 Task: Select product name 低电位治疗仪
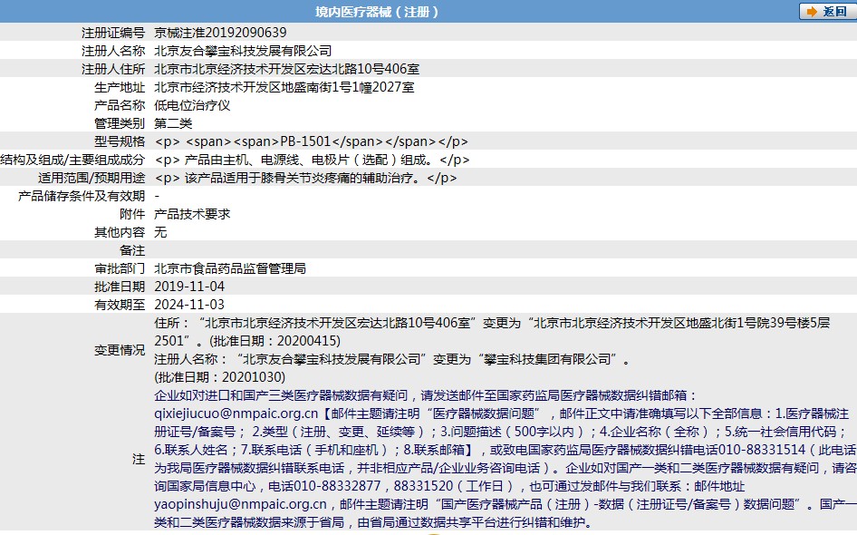coord(192,105)
